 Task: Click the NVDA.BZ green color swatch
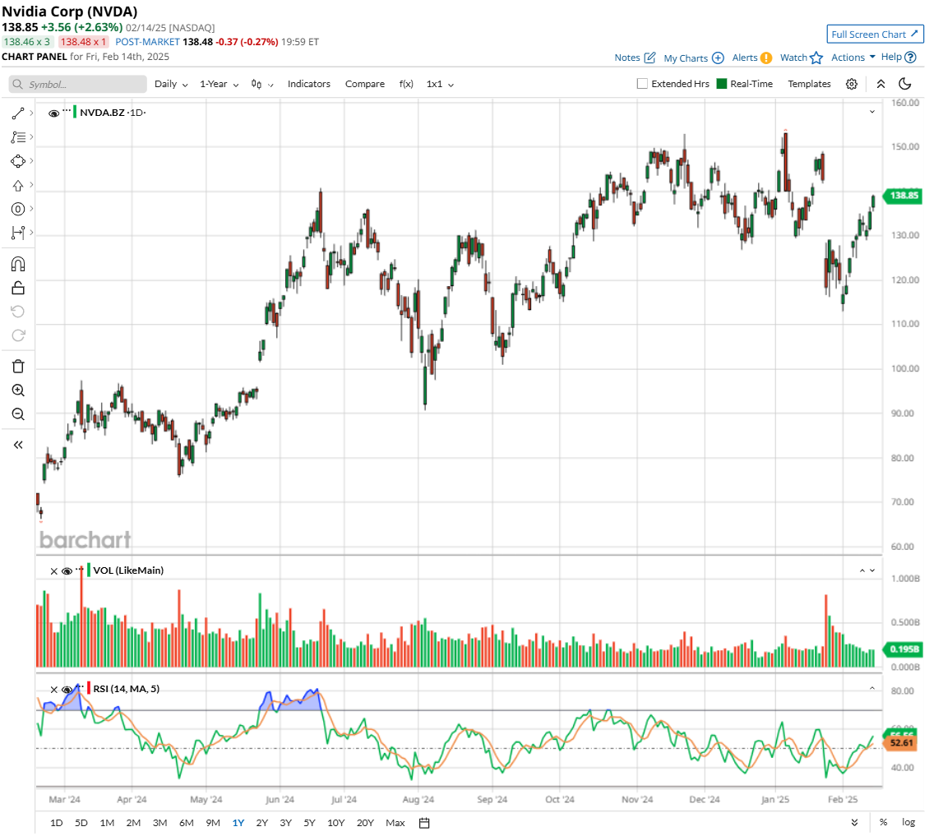coord(75,112)
